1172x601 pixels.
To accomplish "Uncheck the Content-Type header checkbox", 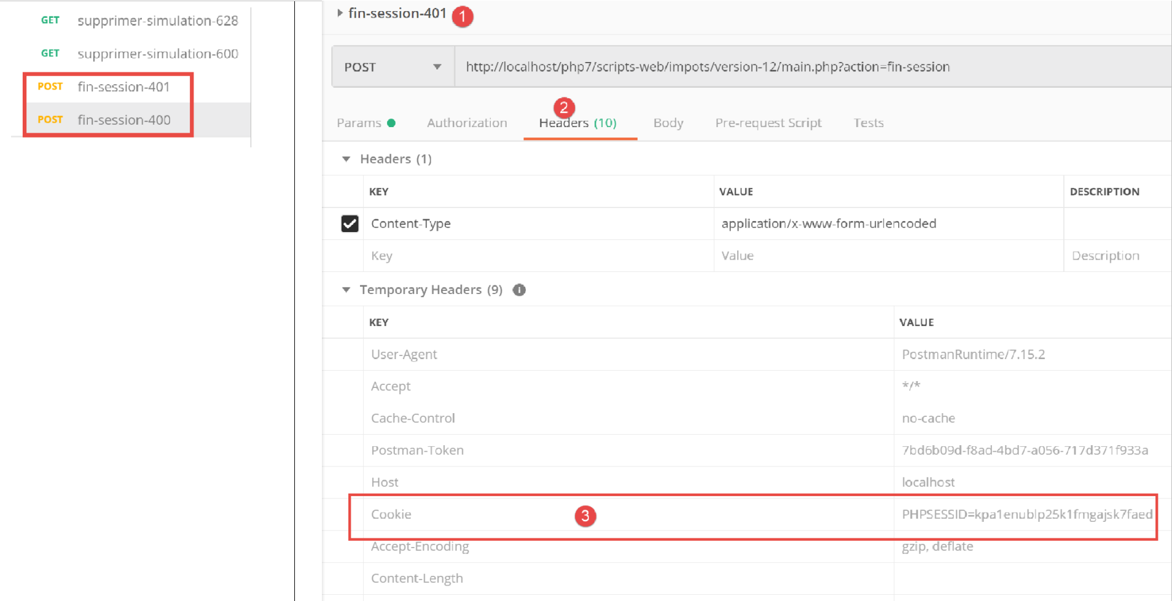I will [350, 223].
